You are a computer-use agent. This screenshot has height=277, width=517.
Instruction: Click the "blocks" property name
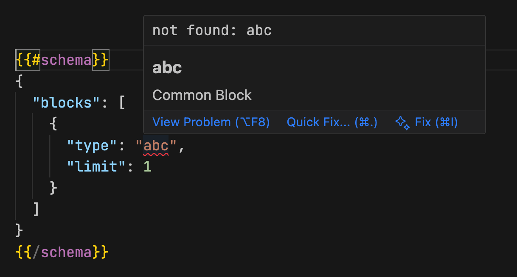(68, 103)
